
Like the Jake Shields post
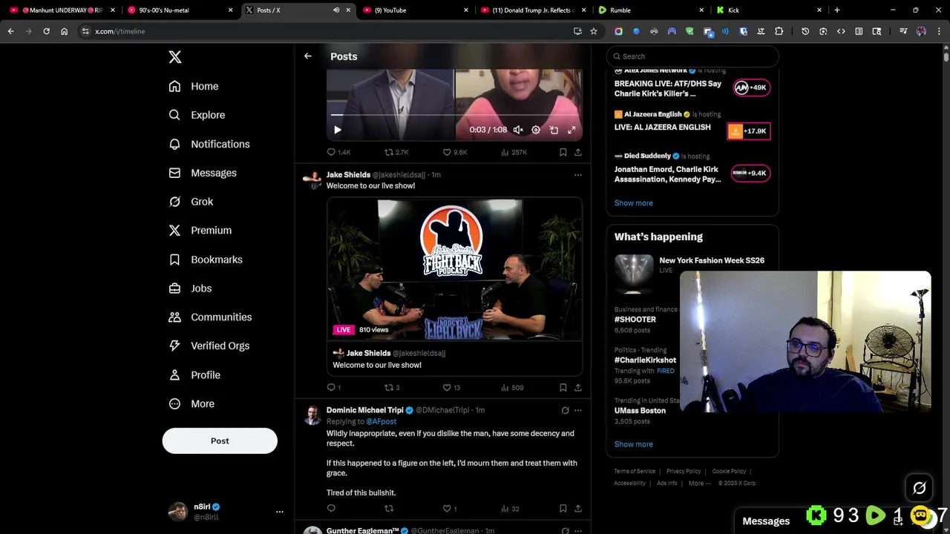point(451,387)
